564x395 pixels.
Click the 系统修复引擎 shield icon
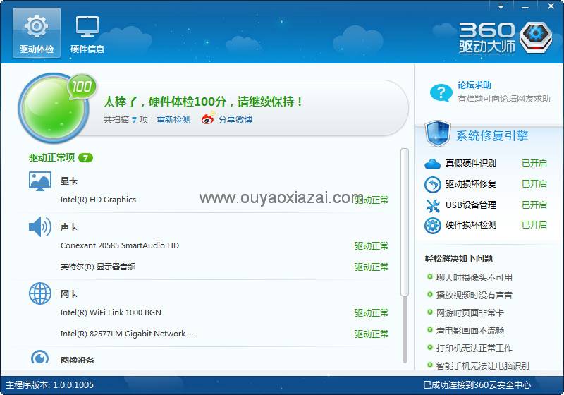438,134
